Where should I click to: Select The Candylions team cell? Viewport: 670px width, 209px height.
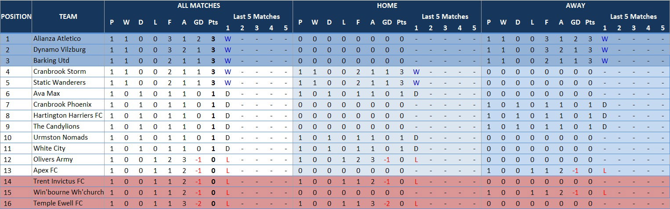pyautogui.click(x=68, y=126)
